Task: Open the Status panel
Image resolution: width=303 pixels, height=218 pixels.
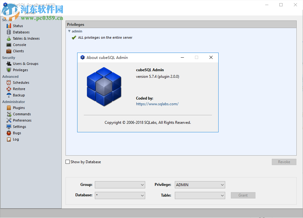Action: [x=18, y=26]
